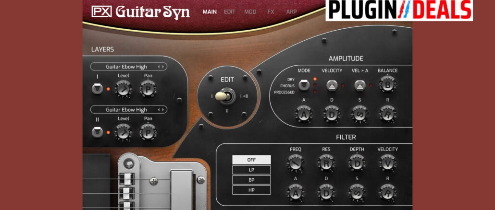
Task: Select next sample arrow for Layer II
Action: pyautogui.click(x=163, y=110)
